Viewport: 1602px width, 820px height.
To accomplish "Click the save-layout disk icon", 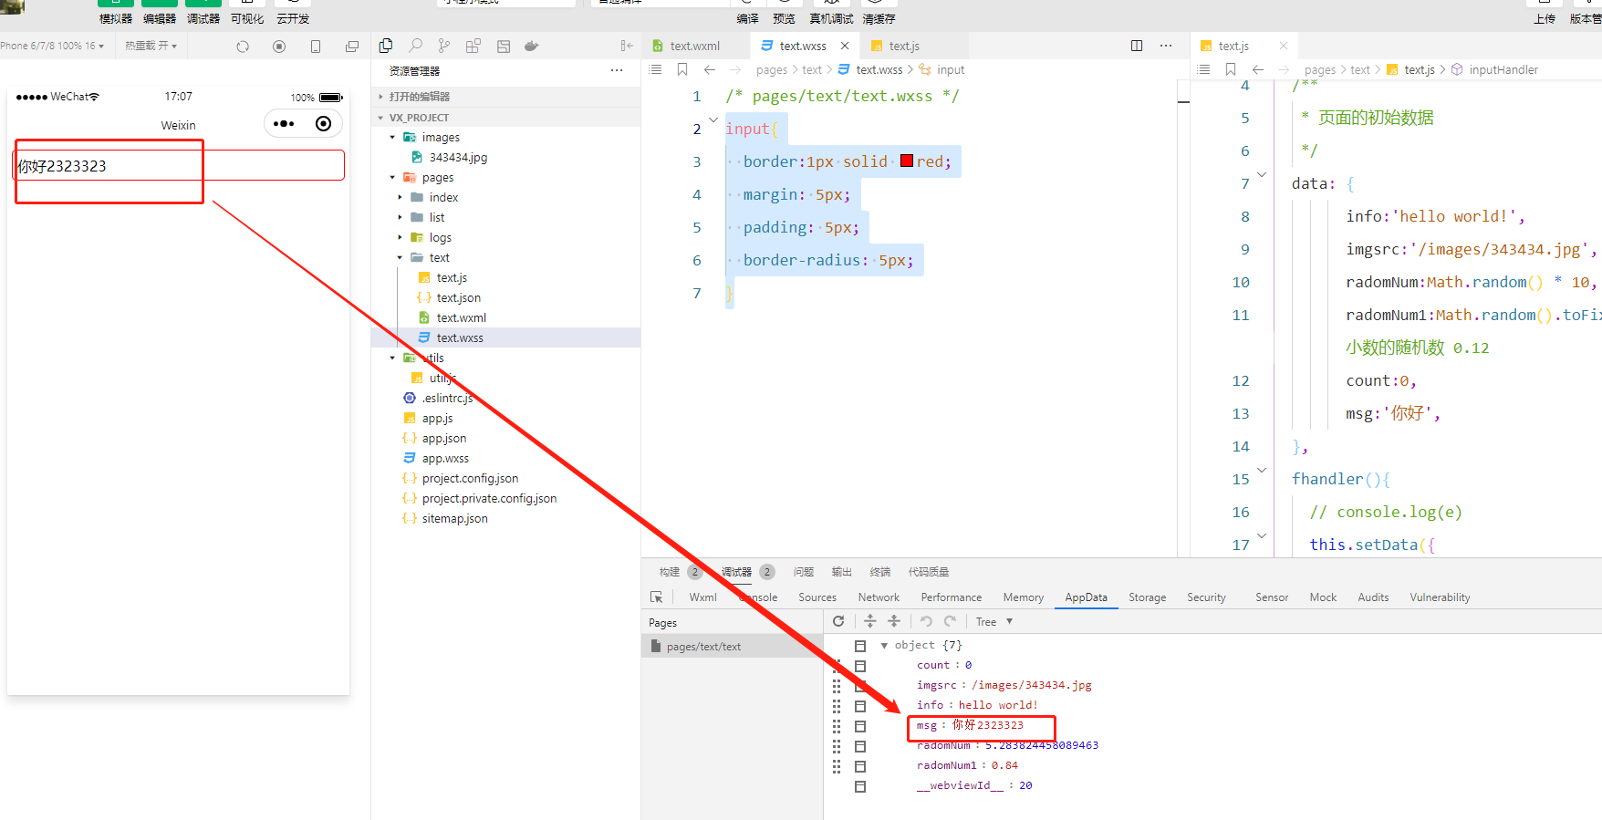I will pos(503,46).
